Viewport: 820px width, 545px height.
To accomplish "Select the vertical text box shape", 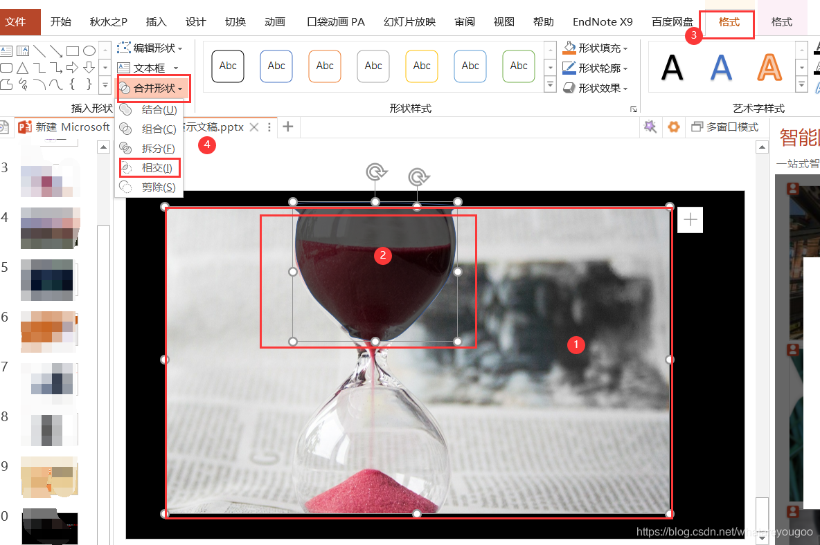I will (x=22, y=50).
